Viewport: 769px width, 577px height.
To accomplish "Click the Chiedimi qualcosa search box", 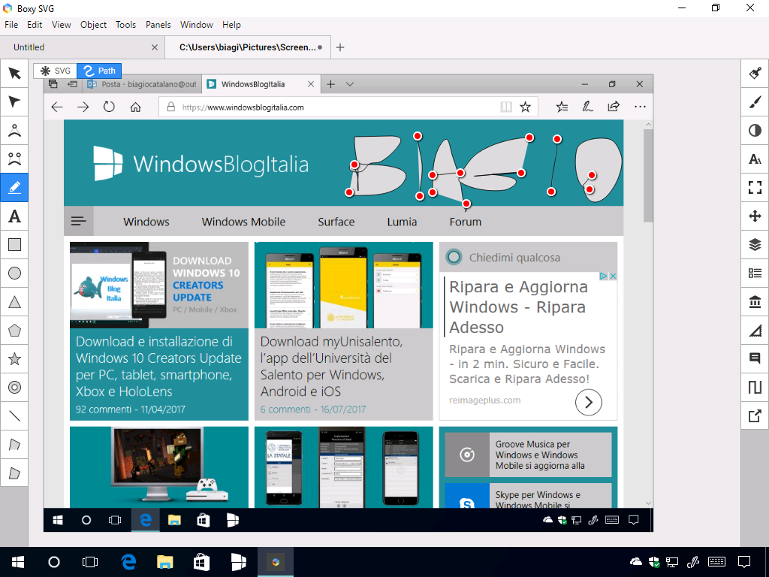I will tap(528, 257).
